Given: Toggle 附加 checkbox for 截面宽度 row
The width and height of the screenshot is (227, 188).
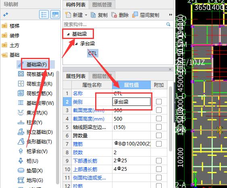Looking at the screenshot, I should tap(159, 110).
